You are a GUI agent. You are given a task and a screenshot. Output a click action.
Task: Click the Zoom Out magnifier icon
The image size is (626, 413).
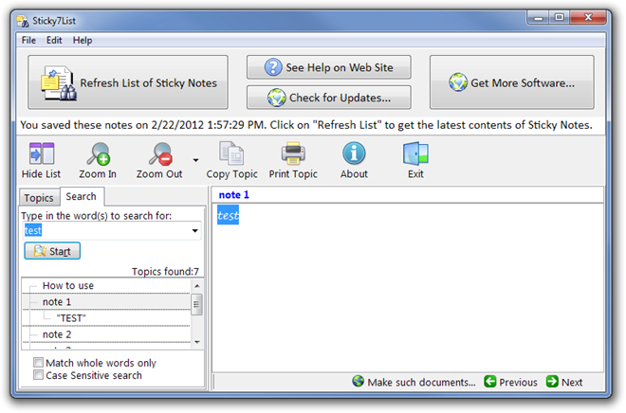(160, 153)
